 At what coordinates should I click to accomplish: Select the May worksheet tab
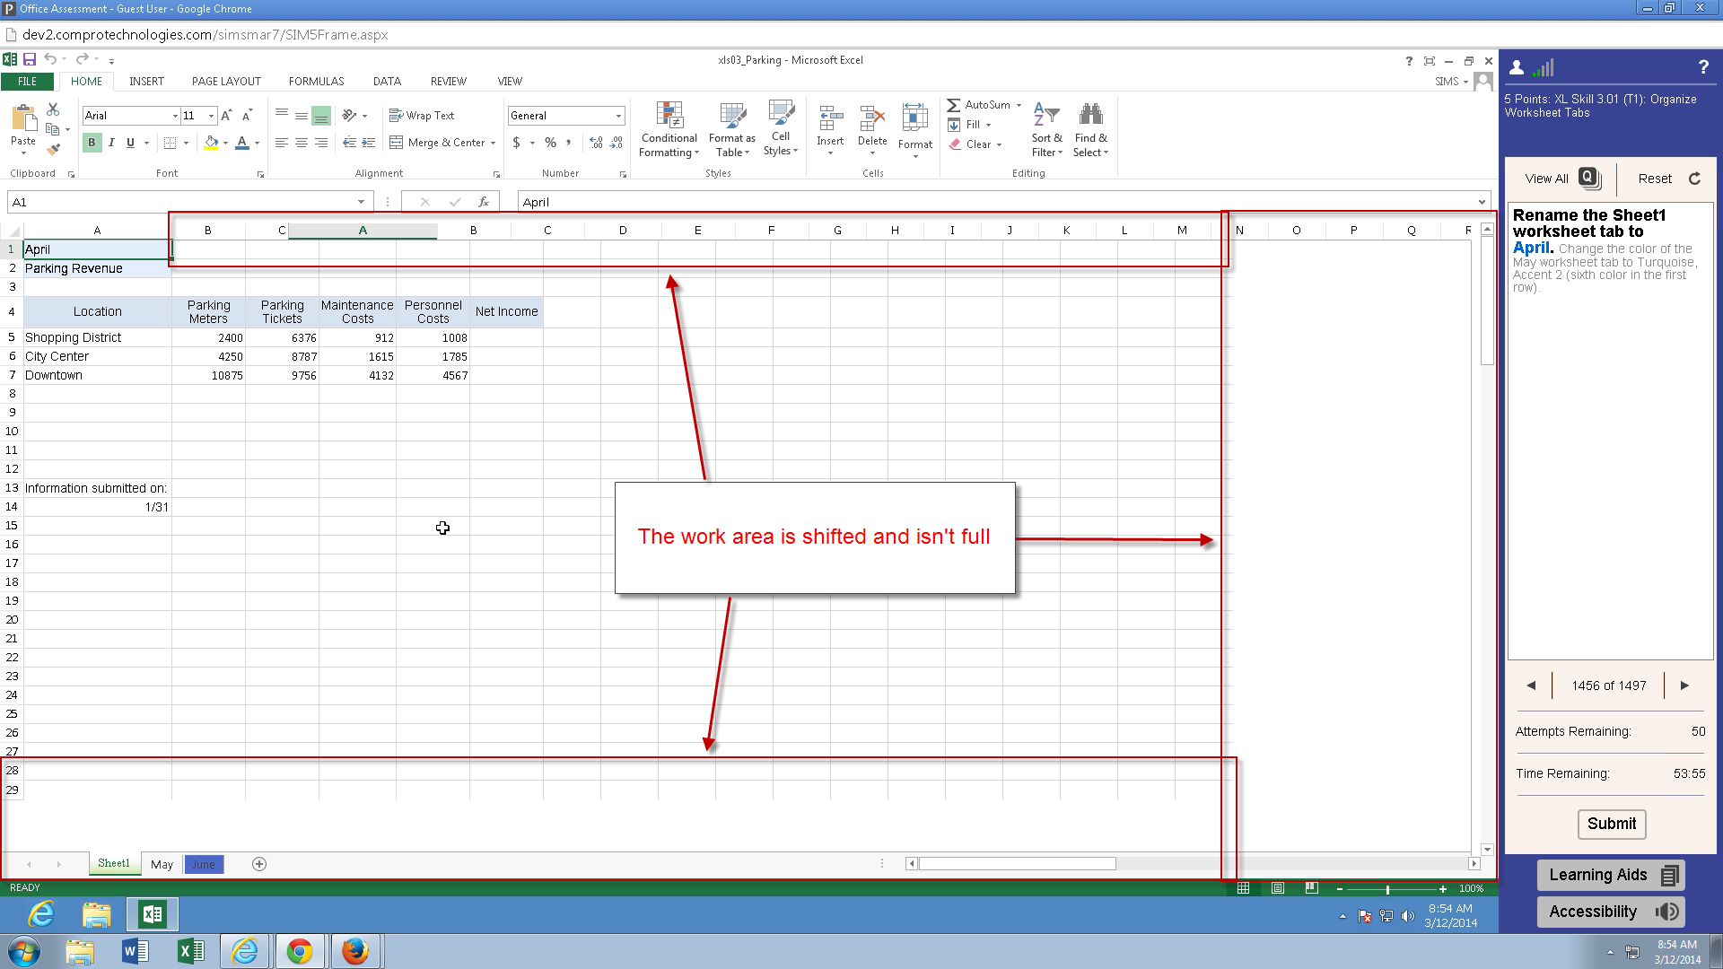coord(162,864)
